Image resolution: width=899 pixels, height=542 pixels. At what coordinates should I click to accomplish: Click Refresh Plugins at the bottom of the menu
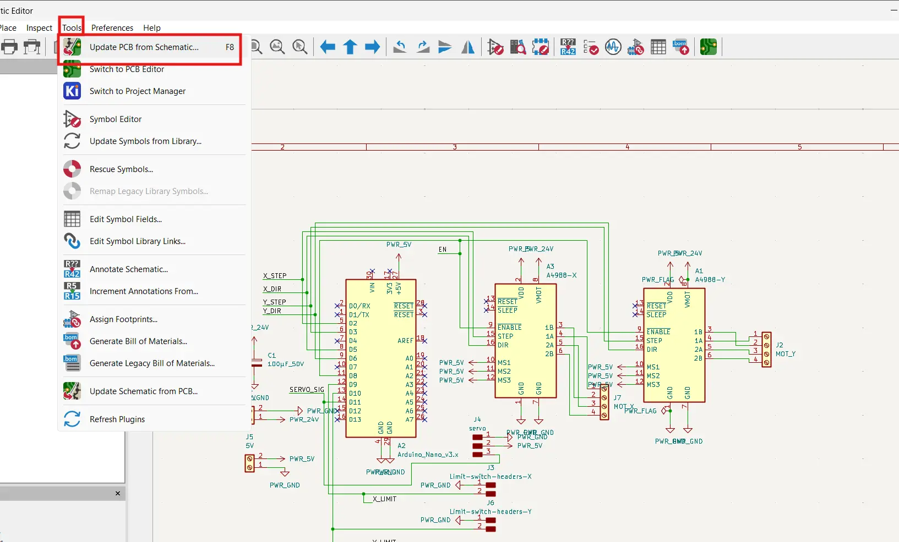point(117,419)
